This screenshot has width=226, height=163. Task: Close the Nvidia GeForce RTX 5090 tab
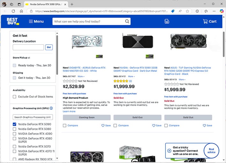65,4
